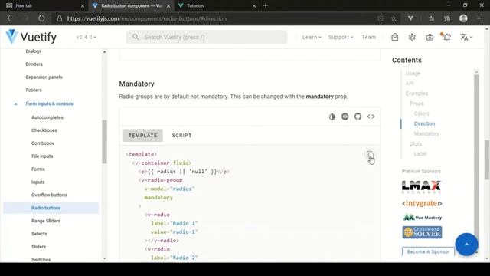The image size is (490, 276).
Task: Open the Vuetify store bag icon
Action: coord(395,37)
